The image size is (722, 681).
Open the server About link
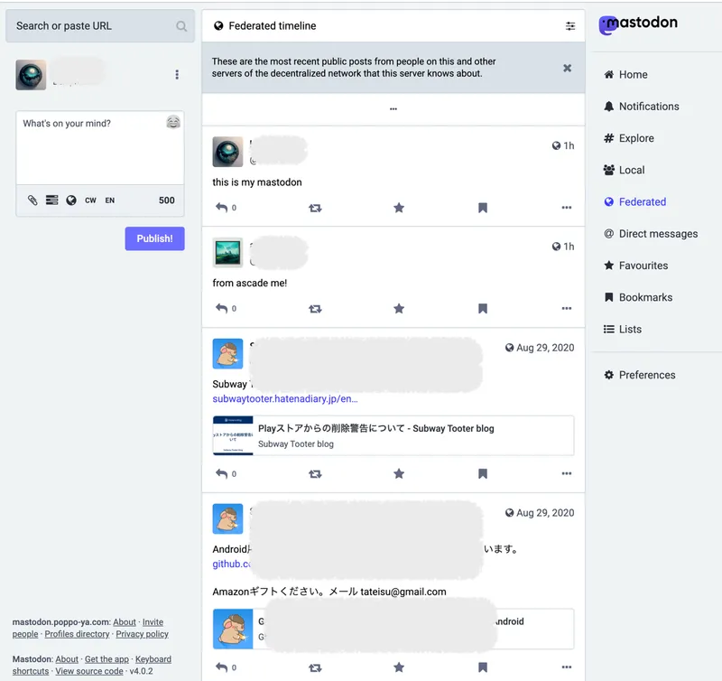(x=125, y=622)
